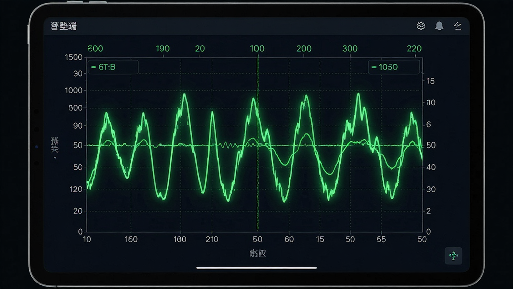Open the settings gear icon

(421, 26)
